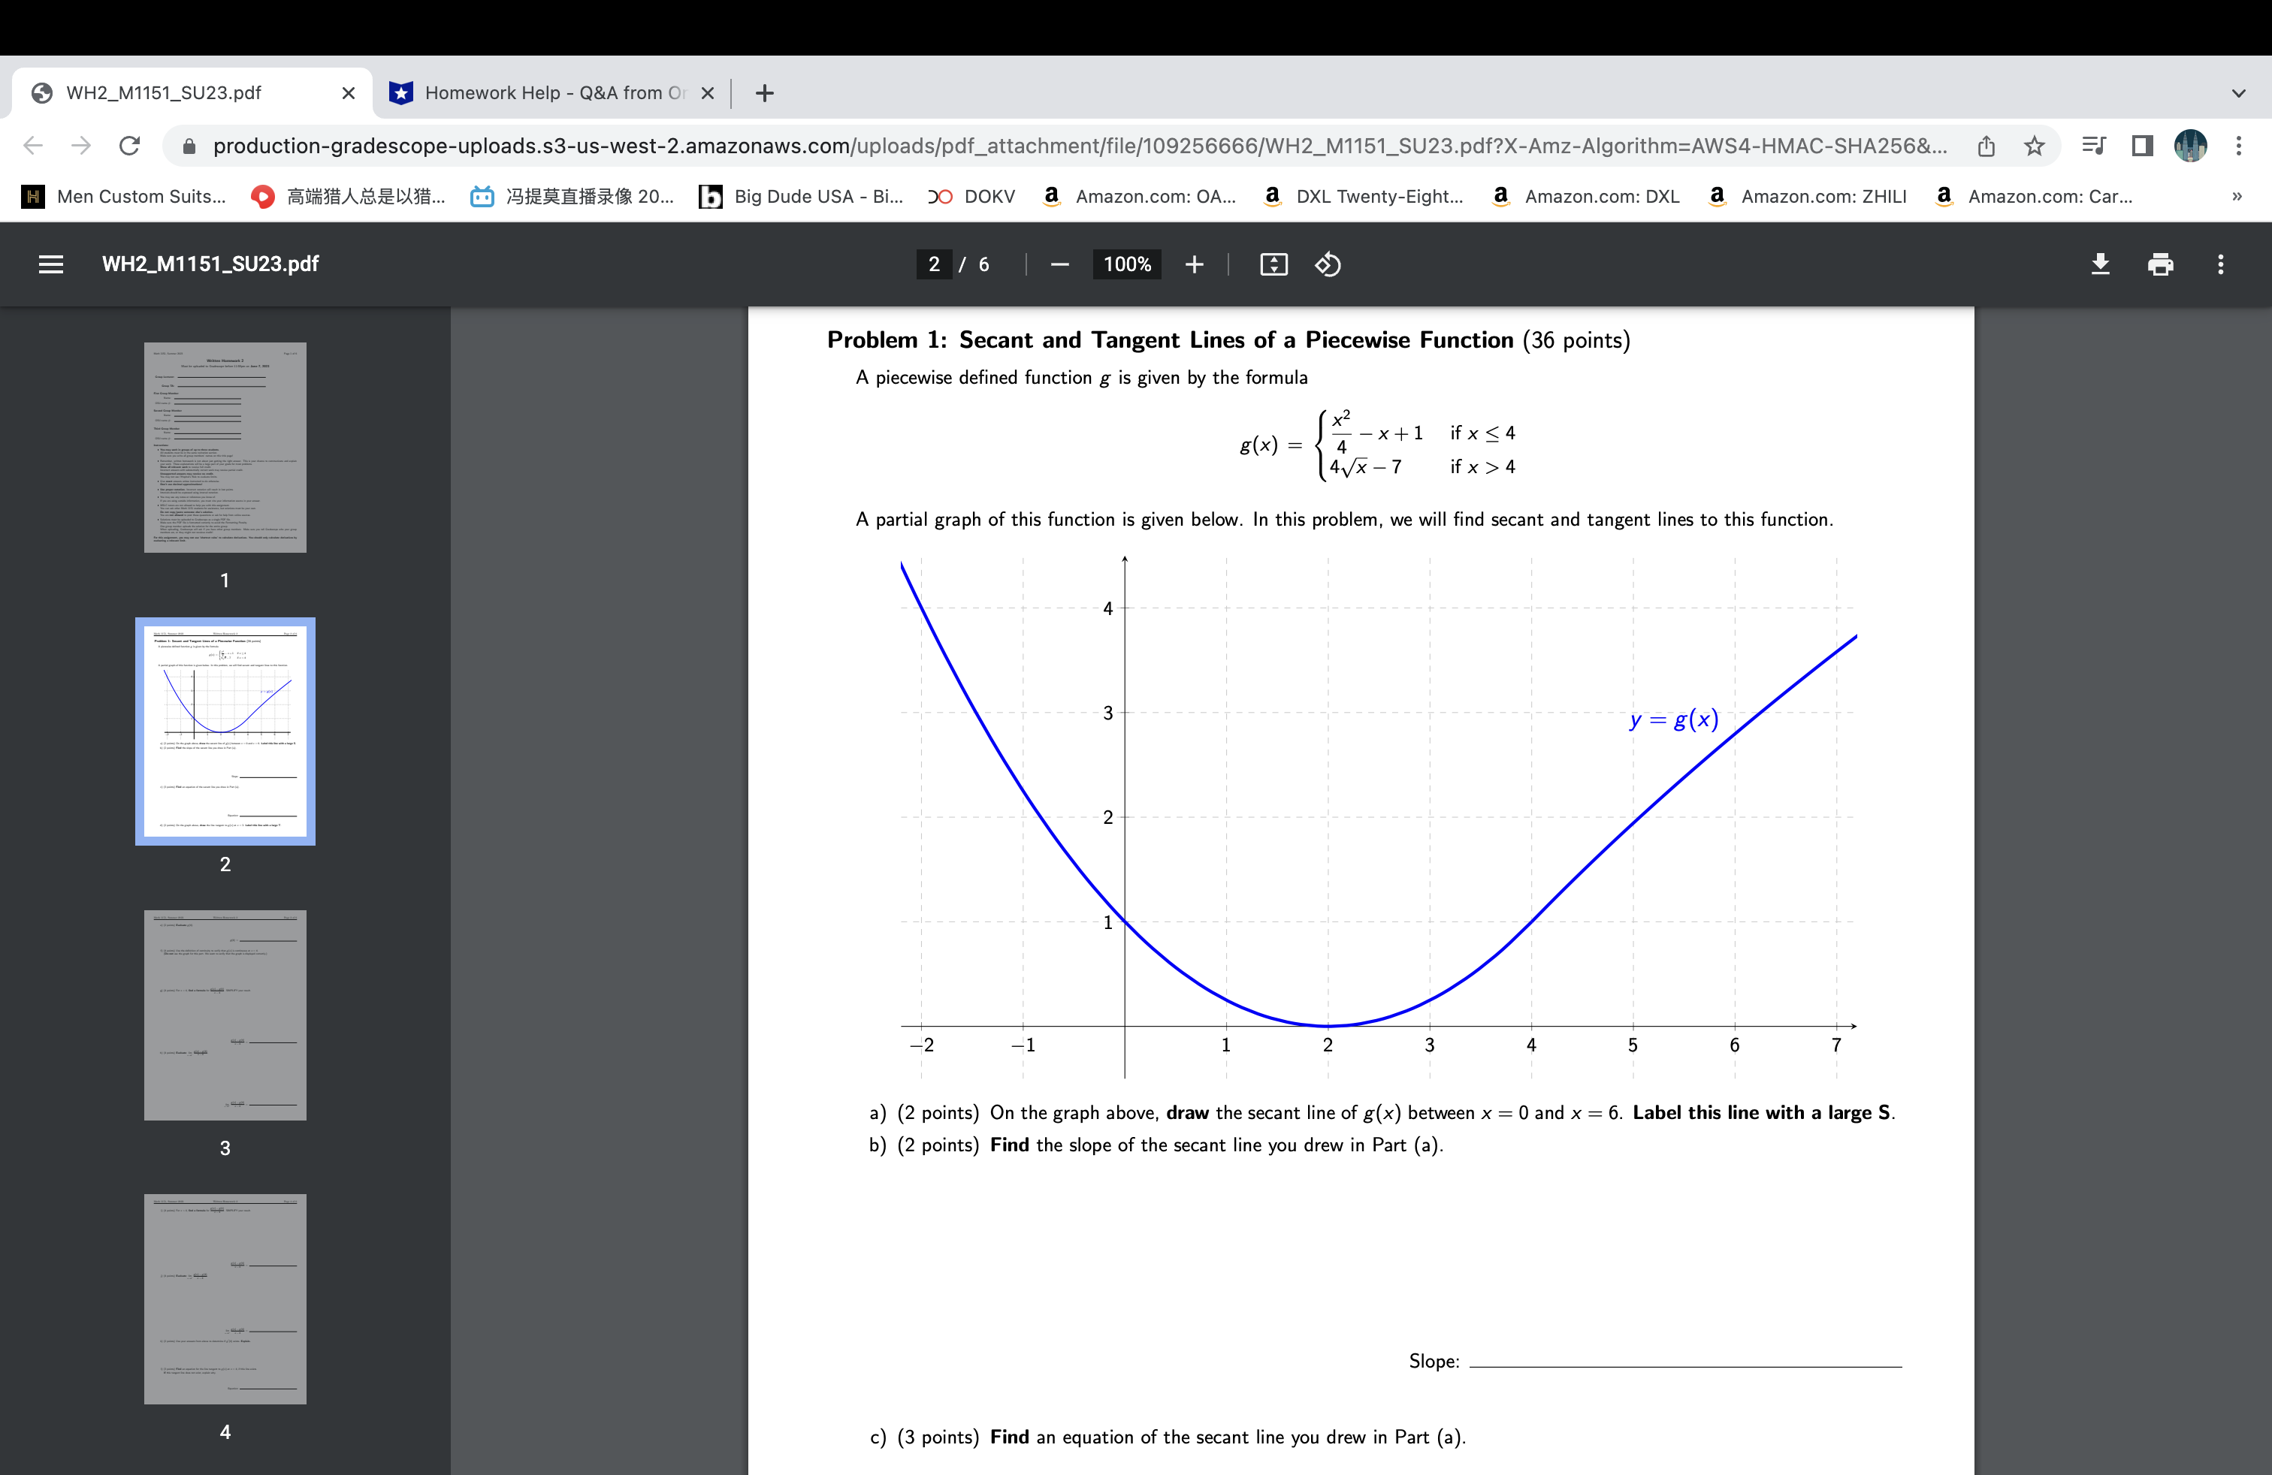
Task: Switch to the Homework Help Q&A tab
Action: [544, 92]
